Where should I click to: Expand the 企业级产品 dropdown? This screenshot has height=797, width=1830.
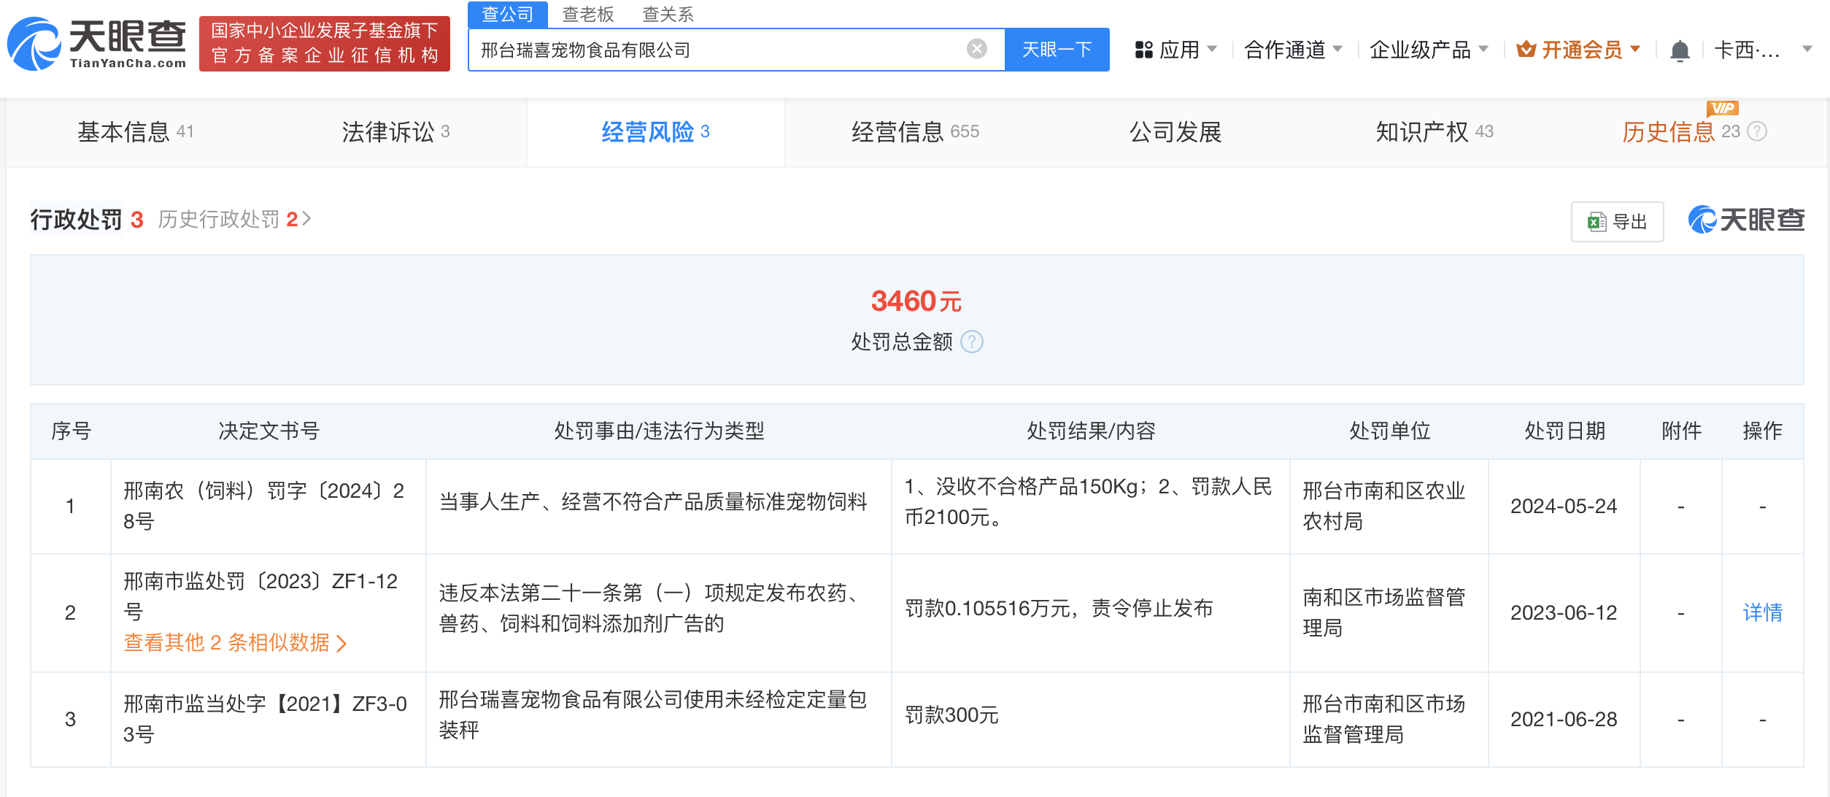(1429, 50)
